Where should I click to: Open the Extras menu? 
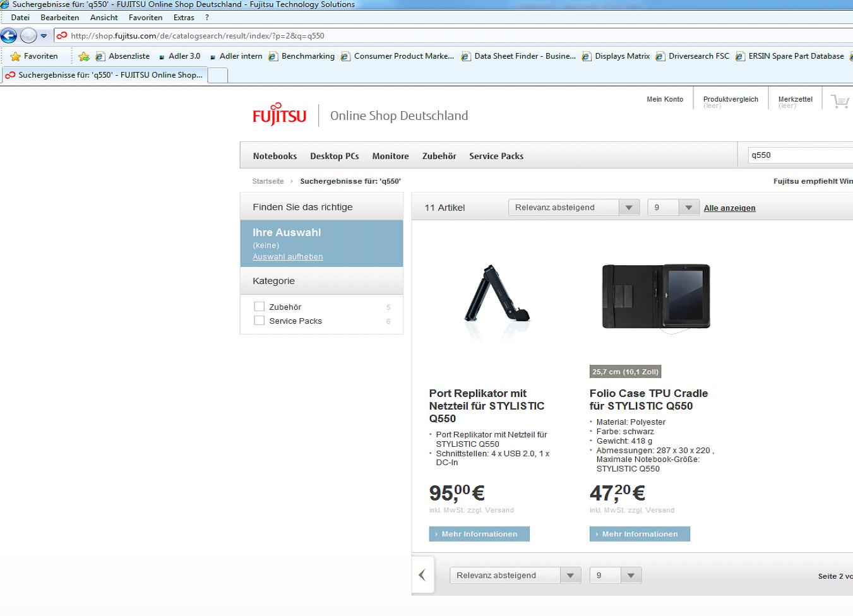(x=184, y=18)
